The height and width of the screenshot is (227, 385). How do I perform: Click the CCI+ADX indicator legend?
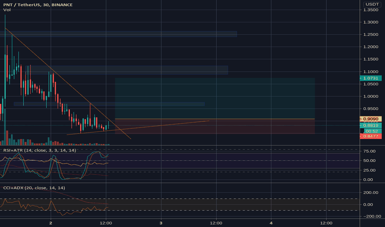pyautogui.click(x=34, y=188)
